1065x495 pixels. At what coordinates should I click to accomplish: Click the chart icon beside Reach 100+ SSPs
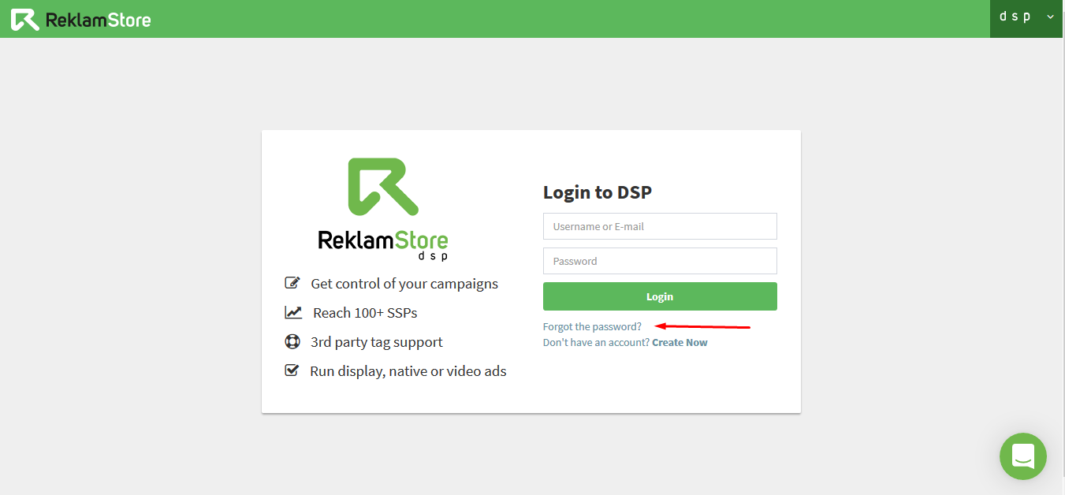click(x=293, y=312)
